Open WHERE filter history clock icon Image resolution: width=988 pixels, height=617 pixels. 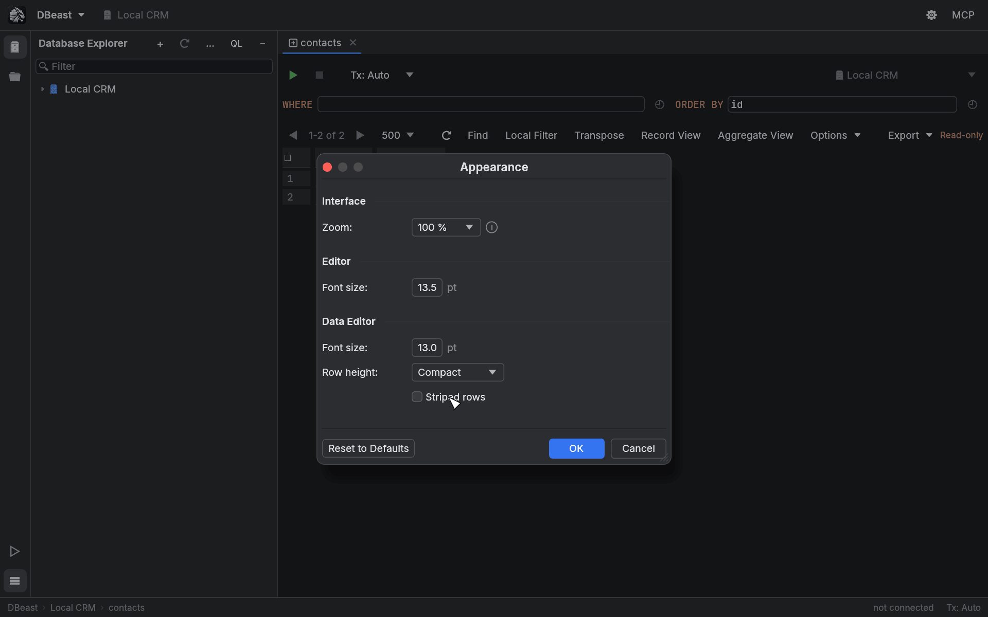pyautogui.click(x=660, y=104)
